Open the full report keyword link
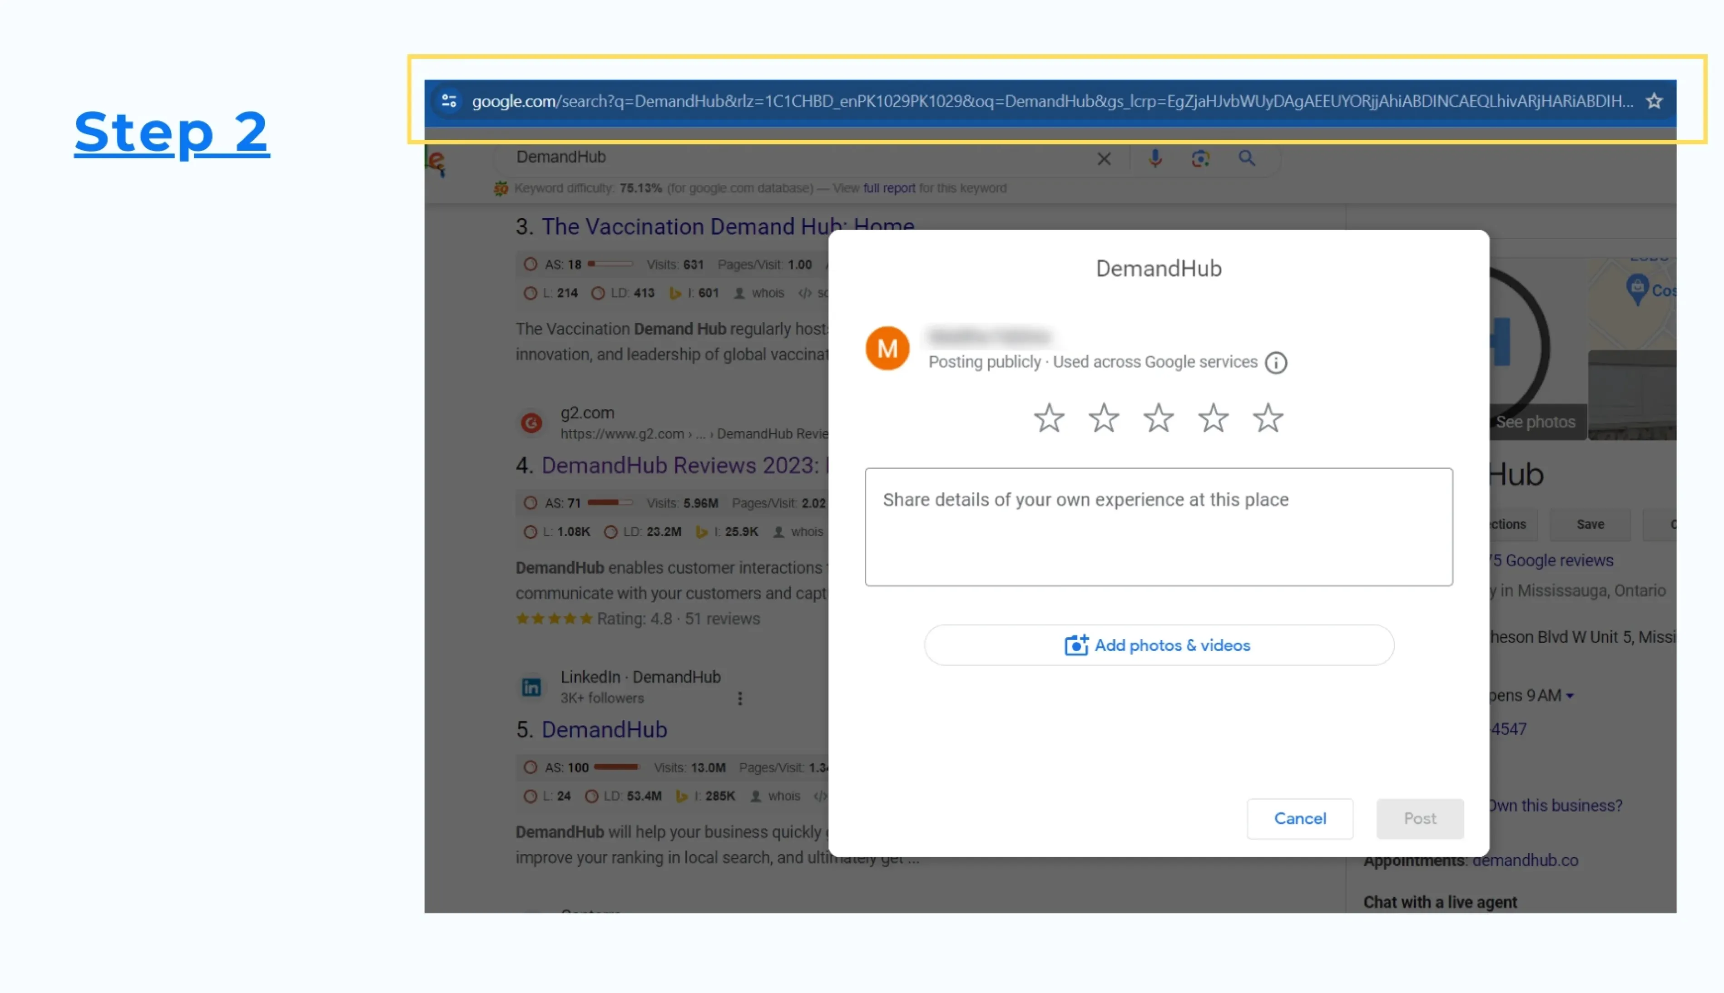 pos(889,188)
